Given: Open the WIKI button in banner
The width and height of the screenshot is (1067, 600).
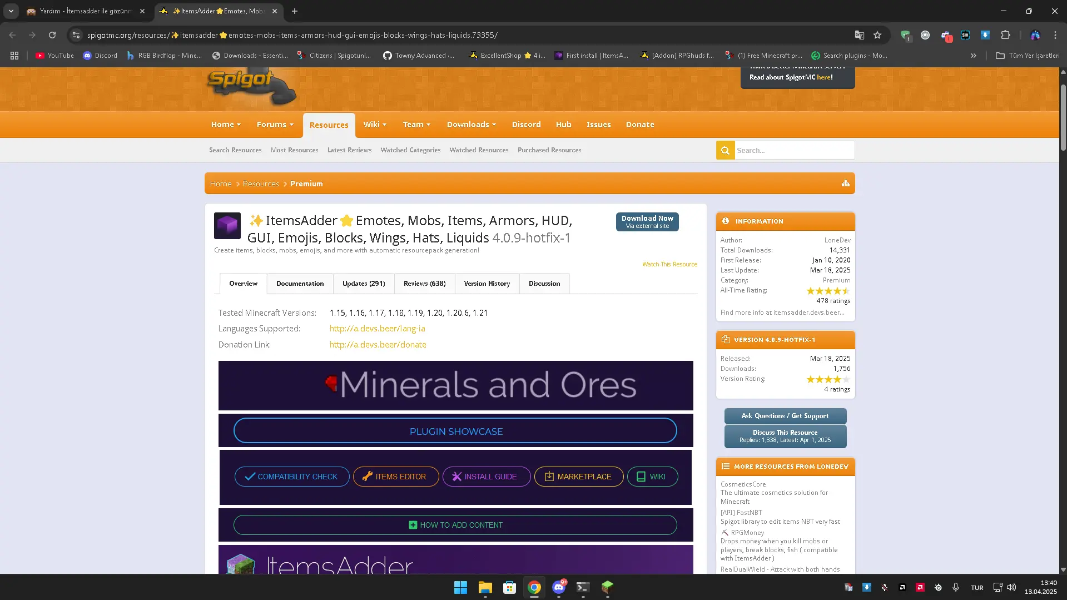Looking at the screenshot, I should coord(653,477).
